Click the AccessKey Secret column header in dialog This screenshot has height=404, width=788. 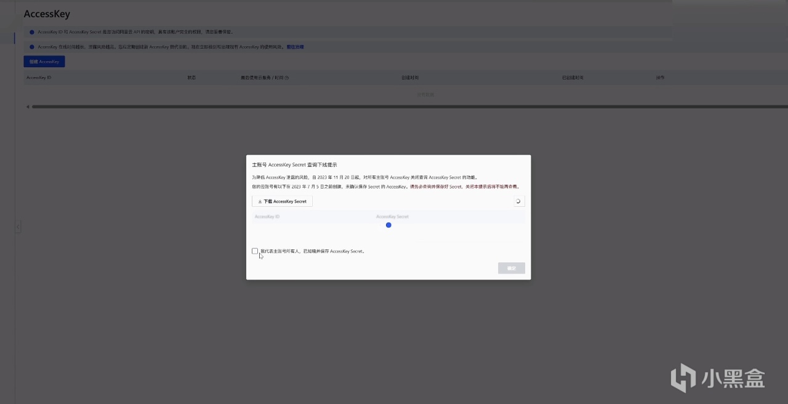point(392,217)
